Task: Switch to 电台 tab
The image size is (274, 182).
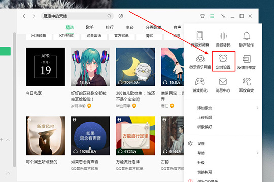Action: (x=129, y=27)
